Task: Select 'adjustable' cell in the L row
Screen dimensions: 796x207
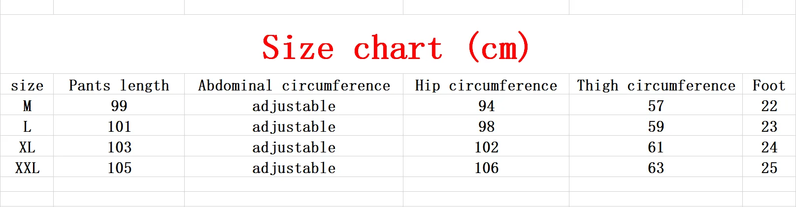Action: coord(294,125)
